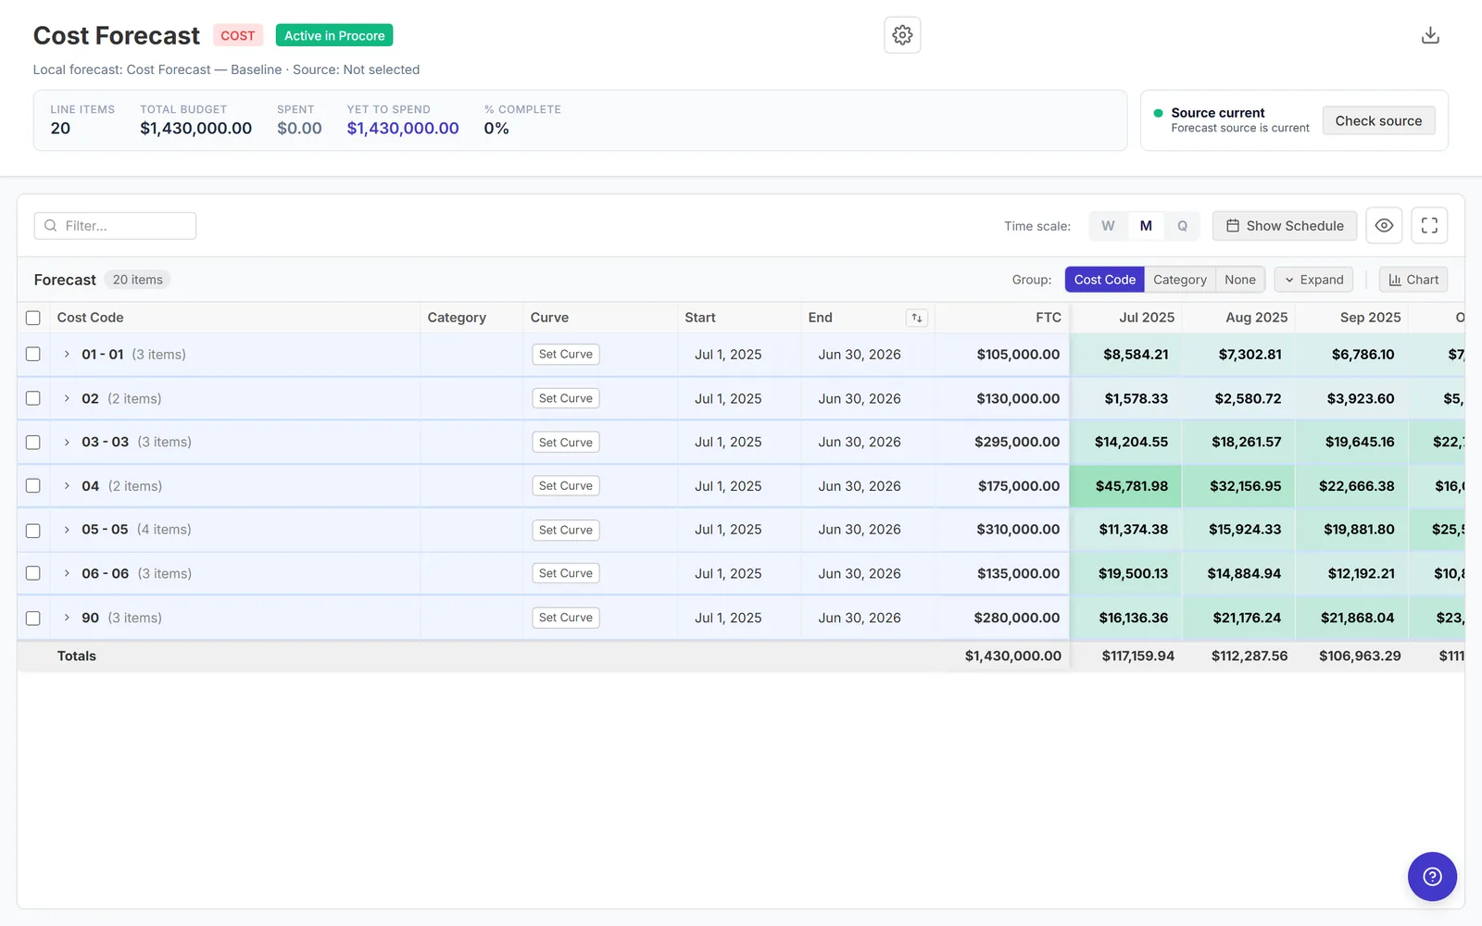Expand all grouped rows
The image size is (1482, 926).
coord(1313,280)
